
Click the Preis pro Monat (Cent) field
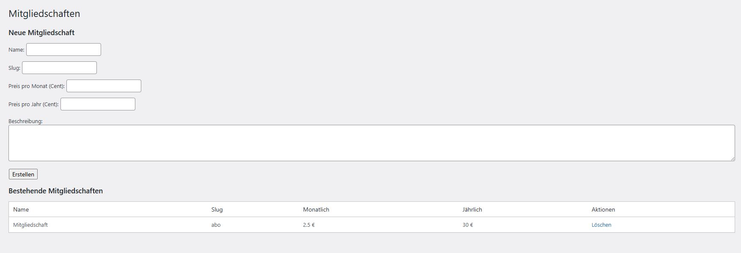click(x=104, y=86)
